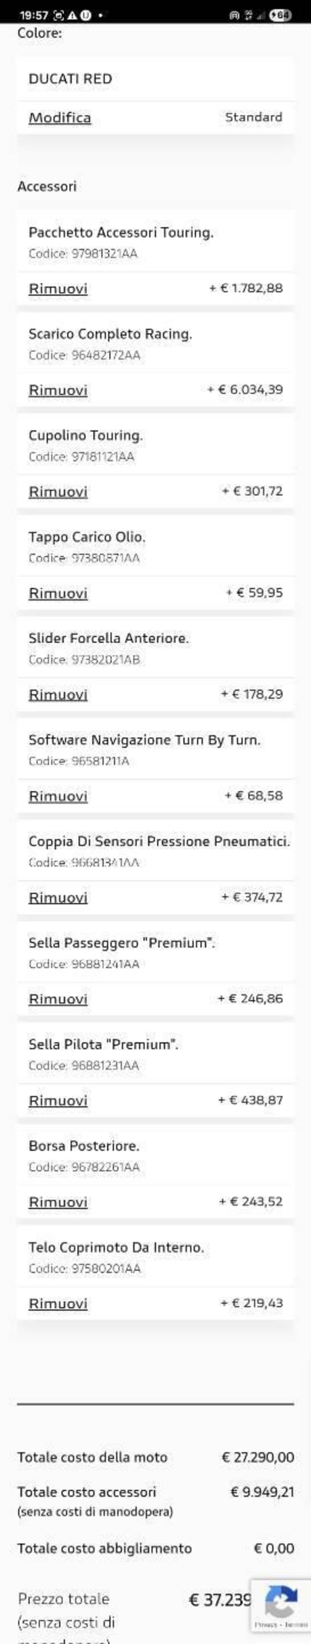Remove the Telo Coprimoto Da Interno accessory
This screenshot has width=311, height=1644.
pos(57,1304)
